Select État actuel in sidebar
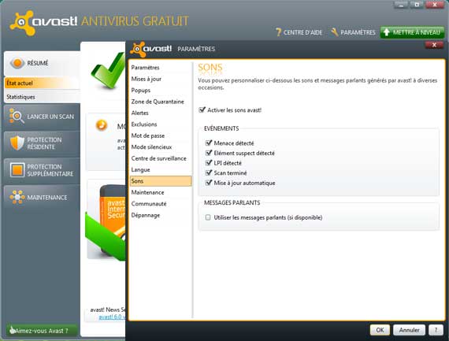 click(x=42, y=83)
